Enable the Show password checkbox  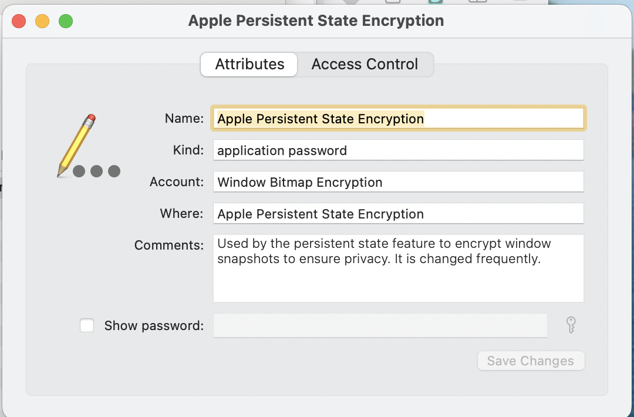87,325
